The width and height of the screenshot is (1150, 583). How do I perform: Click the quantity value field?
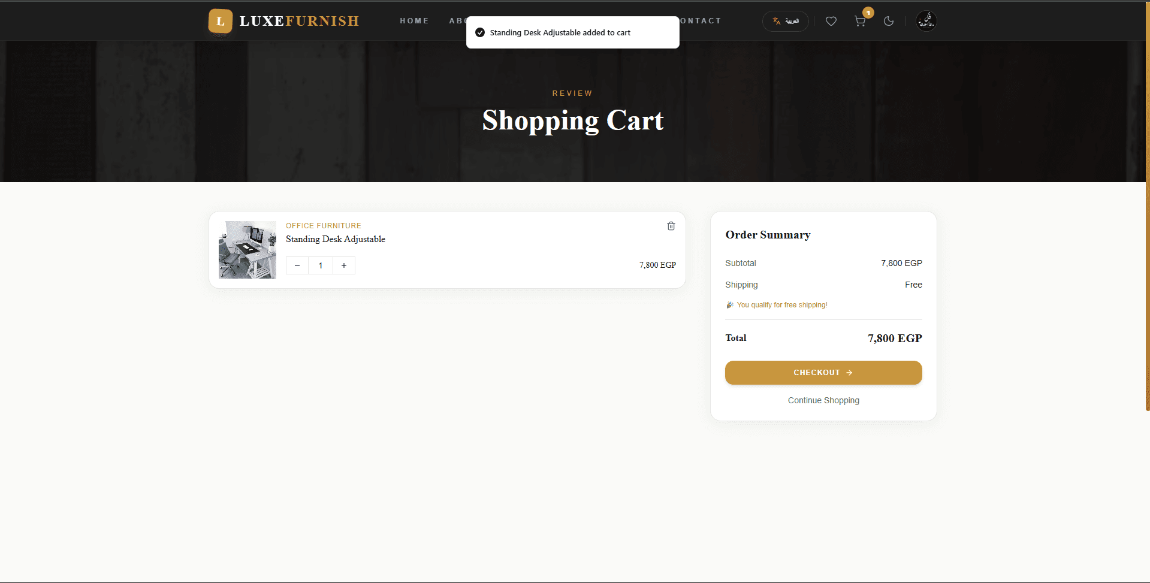[x=321, y=265]
